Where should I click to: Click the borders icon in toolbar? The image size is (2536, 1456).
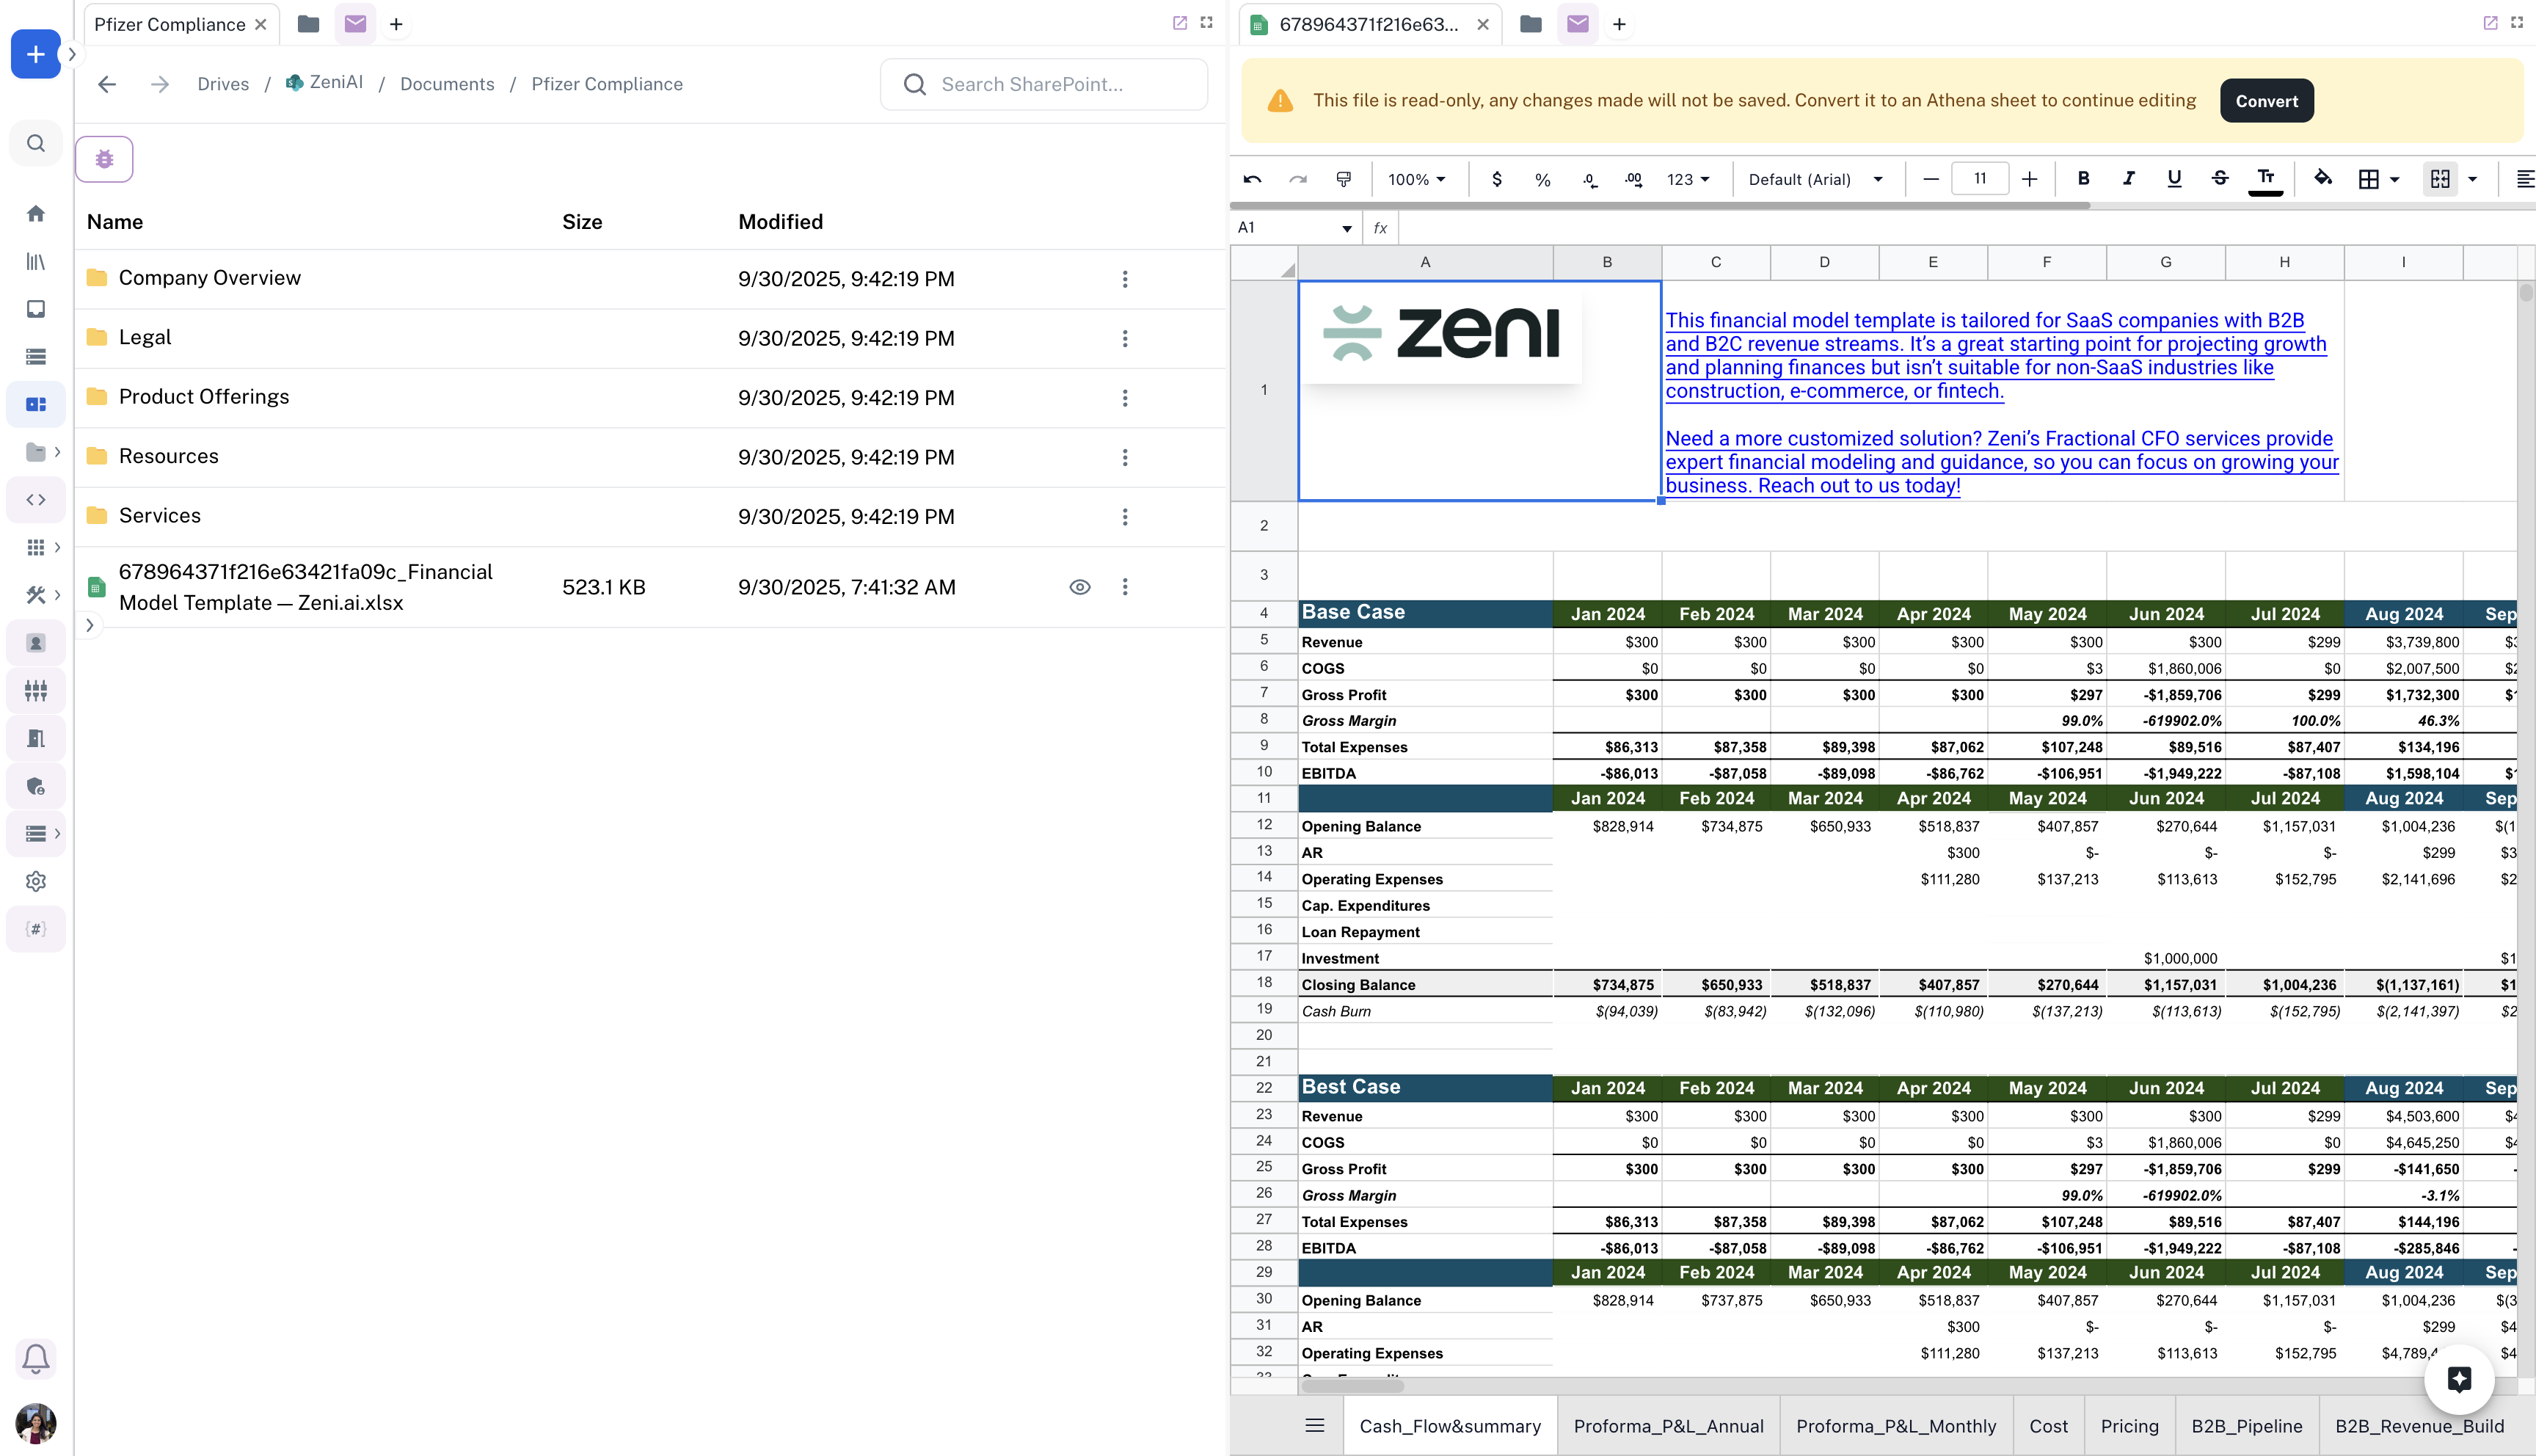tap(2368, 179)
